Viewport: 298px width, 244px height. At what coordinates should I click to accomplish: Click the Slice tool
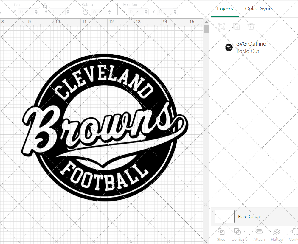point(221,234)
